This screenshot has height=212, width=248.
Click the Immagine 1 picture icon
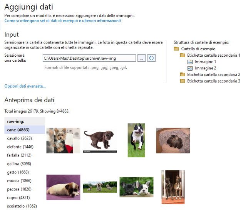(190, 62)
